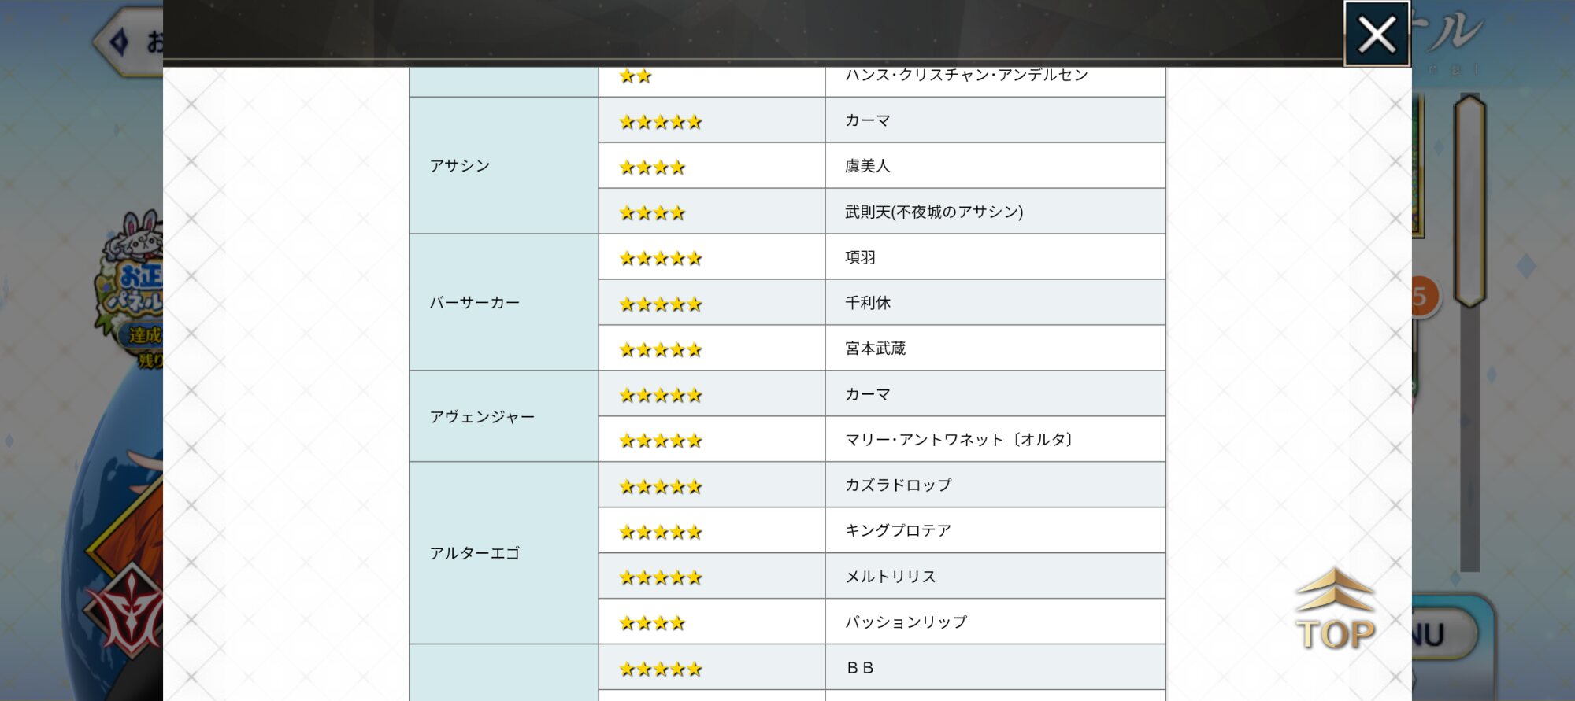Select the アサシン class cell
The image size is (1575, 701).
click(x=503, y=166)
